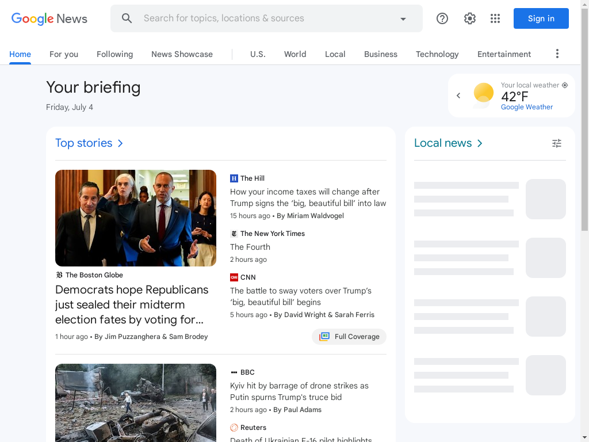Image resolution: width=589 pixels, height=442 pixels.
Task: Click byline 'By David Wright & Sarah Ferris'
Action: click(x=324, y=315)
